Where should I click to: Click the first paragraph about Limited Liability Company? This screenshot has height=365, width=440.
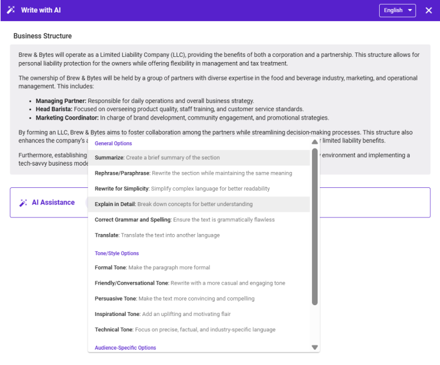(x=219, y=59)
